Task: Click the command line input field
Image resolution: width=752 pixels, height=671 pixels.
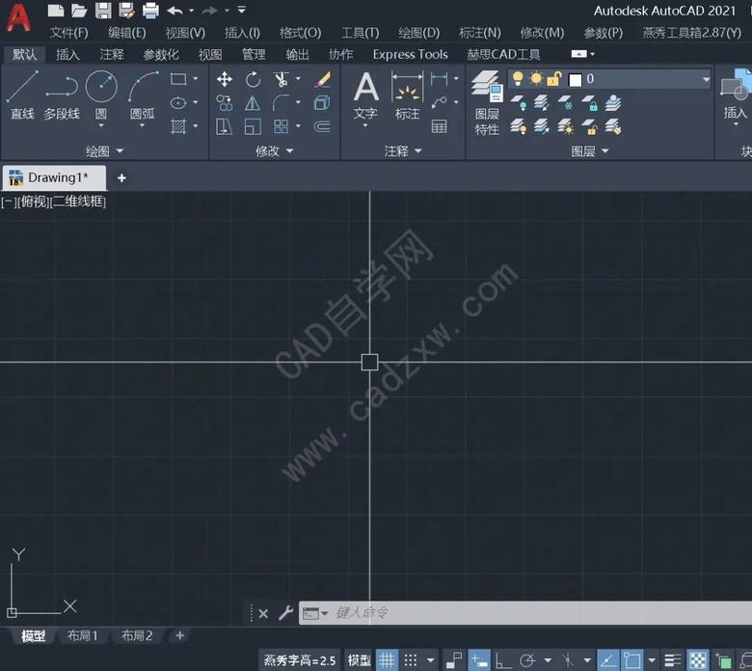Action: (521, 612)
